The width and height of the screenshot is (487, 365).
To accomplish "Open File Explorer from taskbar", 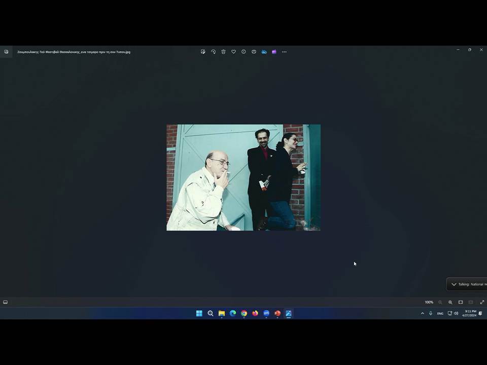I will [x=222, y=313].
